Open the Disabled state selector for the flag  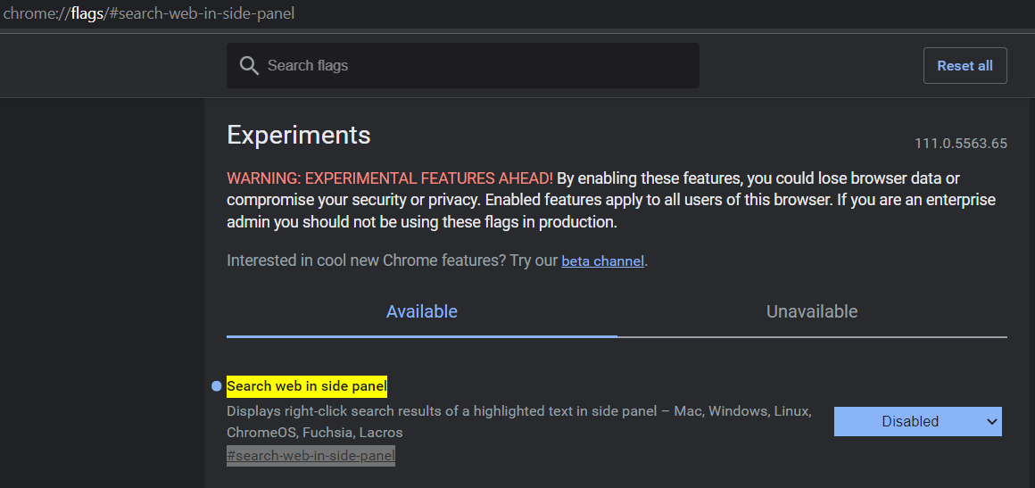pyautogui.click(x=917, y=421)
